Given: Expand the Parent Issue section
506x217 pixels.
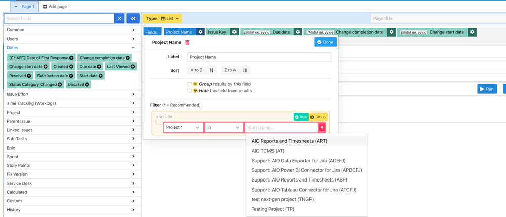Looking at the screenshot, I should coord(72,121).
